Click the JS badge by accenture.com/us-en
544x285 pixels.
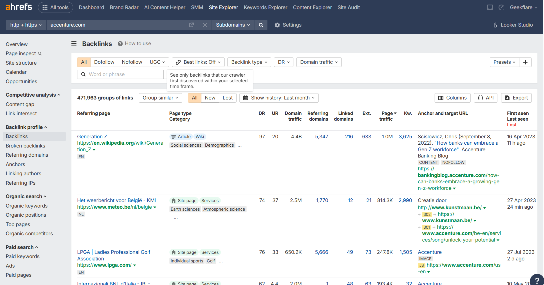pos(421,265)
